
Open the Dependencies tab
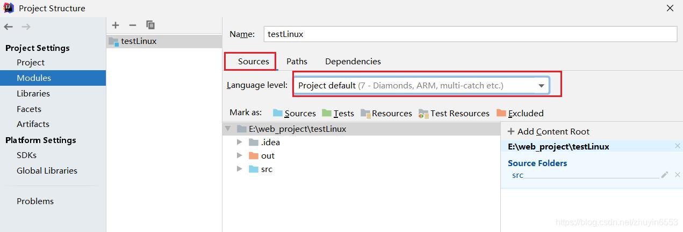coord(353,62)
